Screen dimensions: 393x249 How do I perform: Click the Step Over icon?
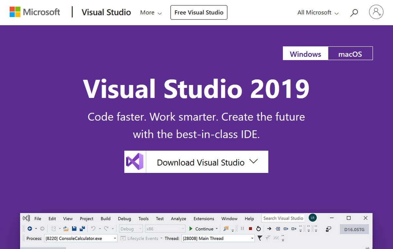286,229
